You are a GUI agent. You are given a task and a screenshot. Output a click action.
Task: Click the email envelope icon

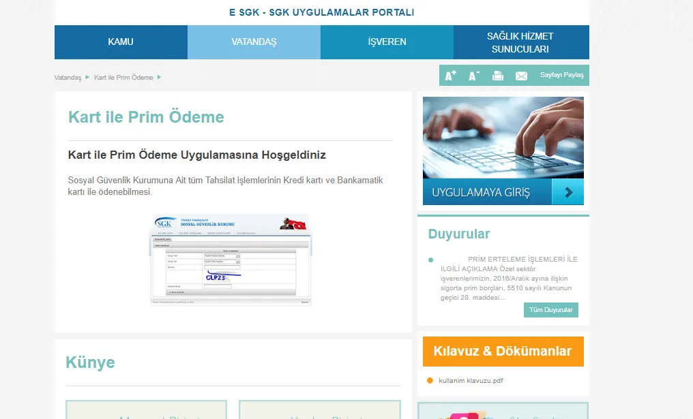(522, 76)
